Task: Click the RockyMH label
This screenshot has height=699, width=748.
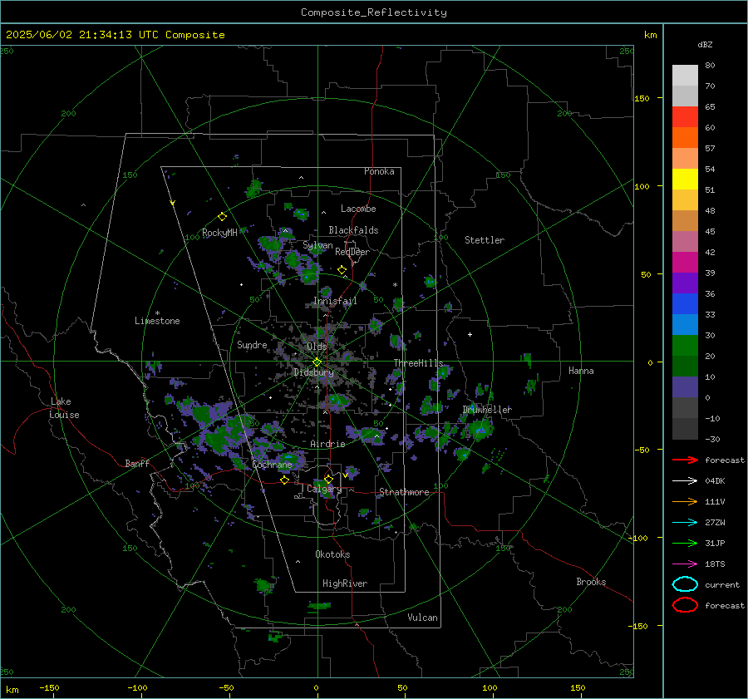Action: click(219, 233)
